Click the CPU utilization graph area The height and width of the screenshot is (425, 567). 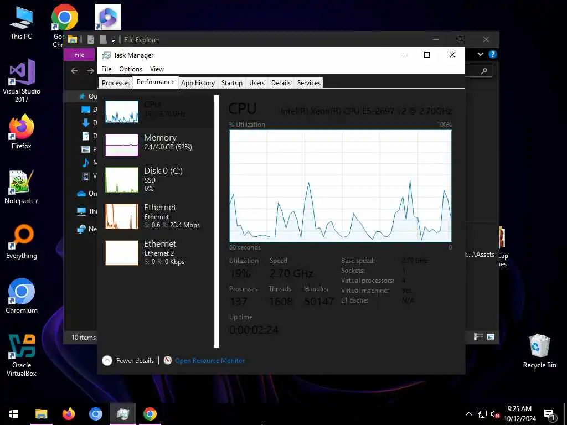341,186
